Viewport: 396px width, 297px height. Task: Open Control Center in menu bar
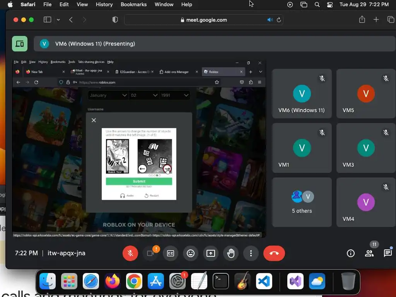point(329,5)
